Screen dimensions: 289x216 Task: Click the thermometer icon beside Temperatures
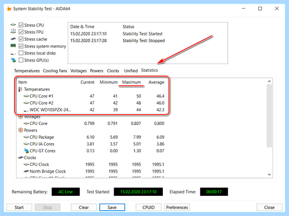pos(20,89)
